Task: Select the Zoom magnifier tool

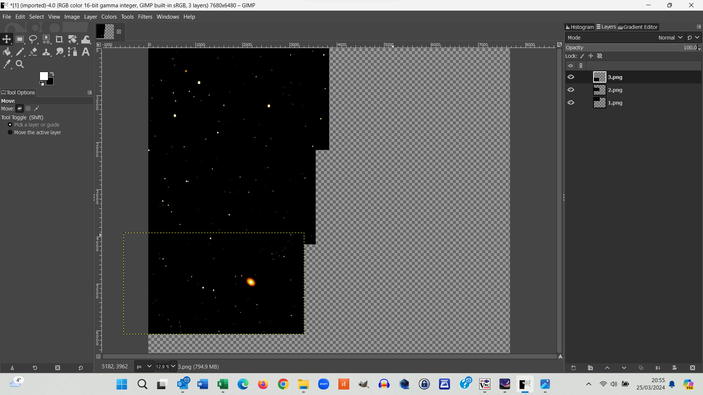Action: point(20,64)
